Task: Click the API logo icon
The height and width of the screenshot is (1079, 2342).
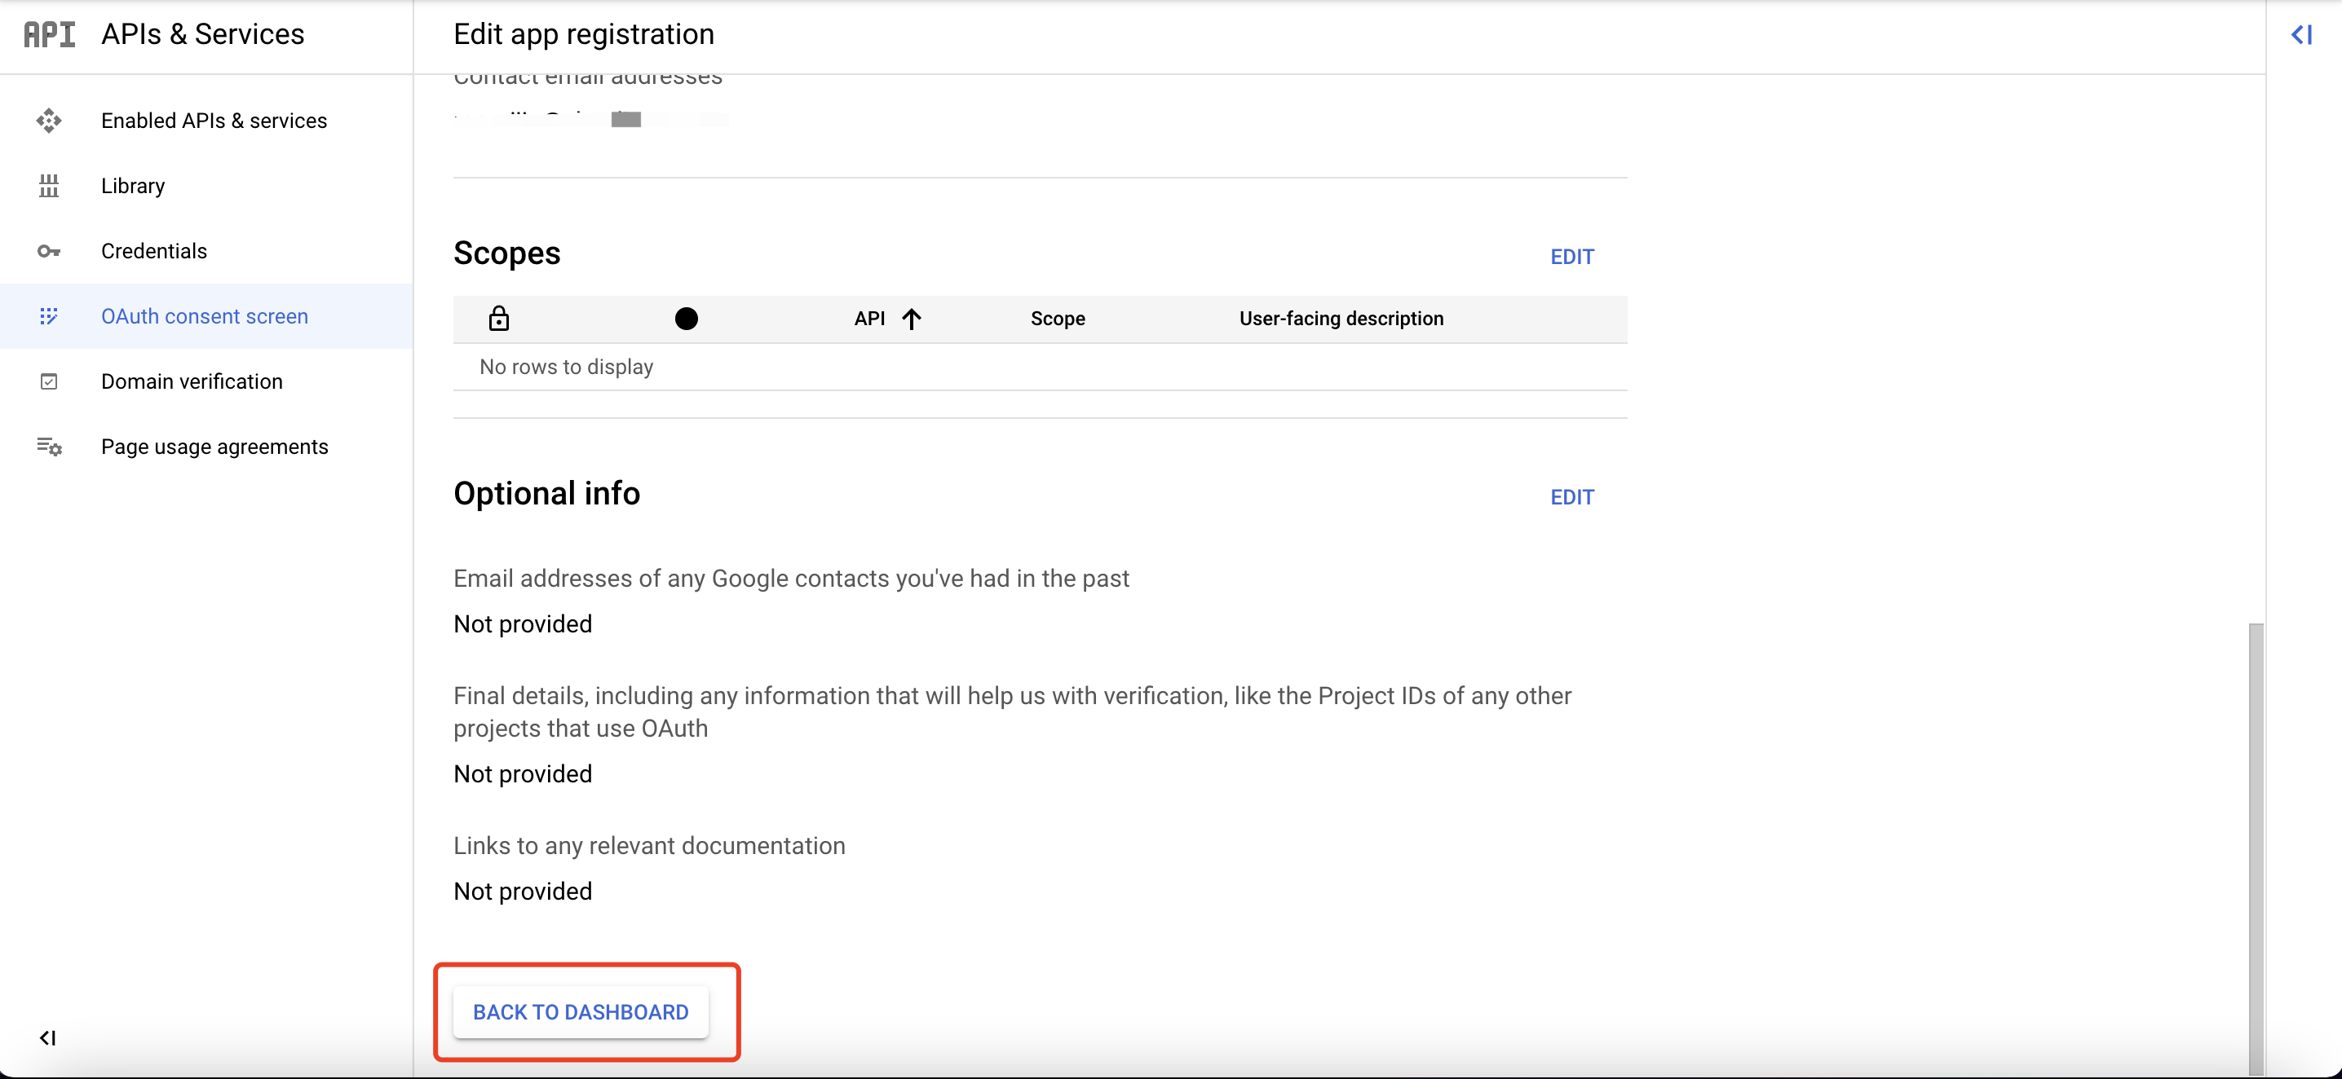Action: click(49, 34)
